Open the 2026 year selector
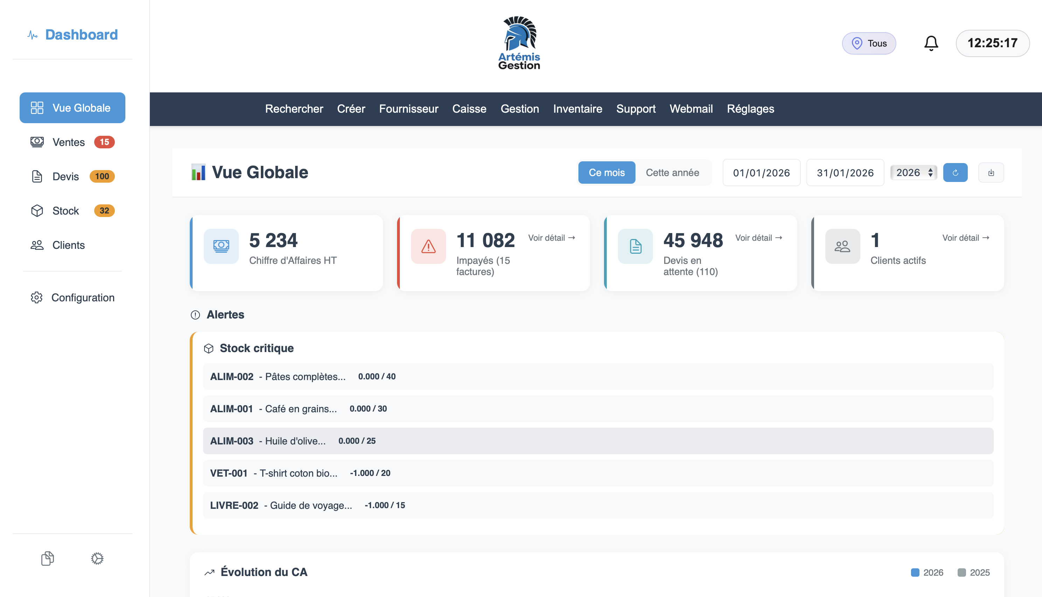The height and width of the screenshot is (597, 1042). click(914, 173)
